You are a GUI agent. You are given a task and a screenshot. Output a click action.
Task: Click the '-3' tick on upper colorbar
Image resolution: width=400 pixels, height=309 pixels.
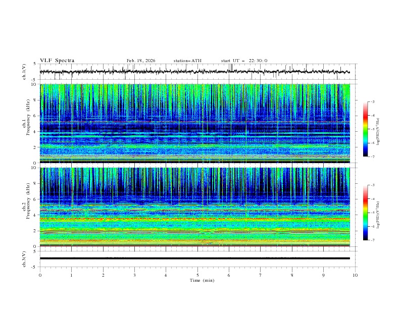[372, 101]
